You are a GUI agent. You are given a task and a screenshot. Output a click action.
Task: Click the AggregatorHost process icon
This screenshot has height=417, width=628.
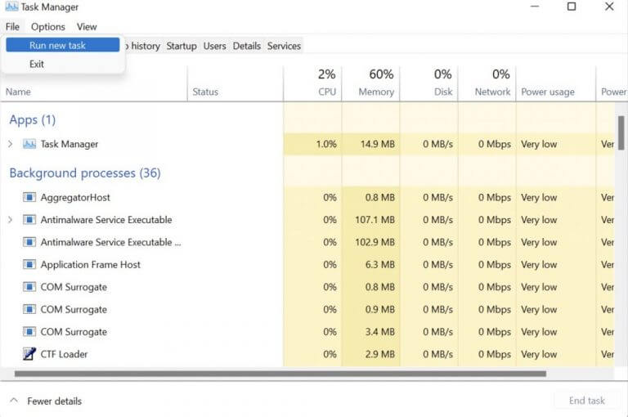point(29,197)
